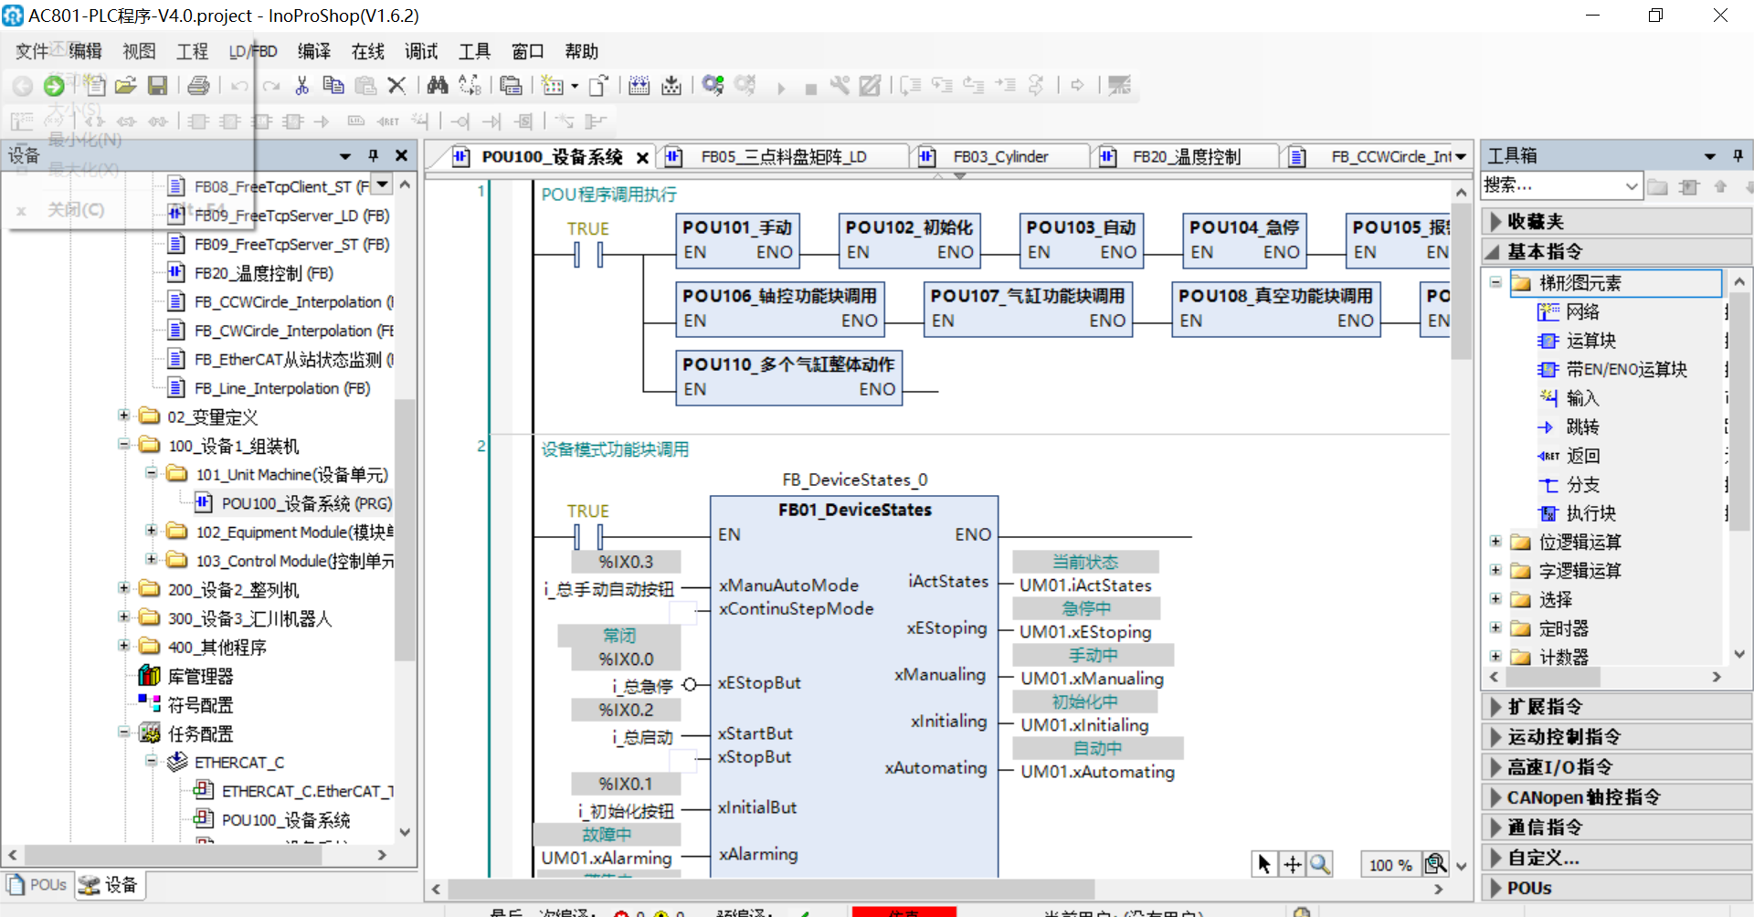
Task: Click the print toolbar icon
Action: tap(198, 86)
